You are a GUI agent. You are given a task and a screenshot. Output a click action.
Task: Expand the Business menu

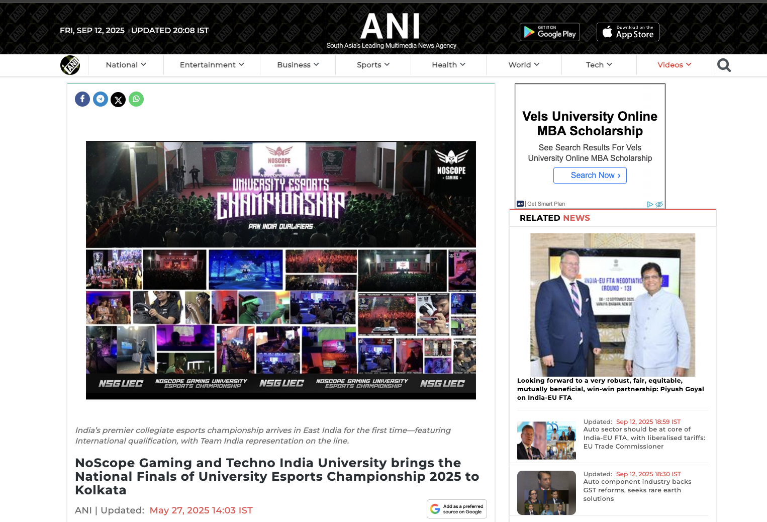click(298, 65)
